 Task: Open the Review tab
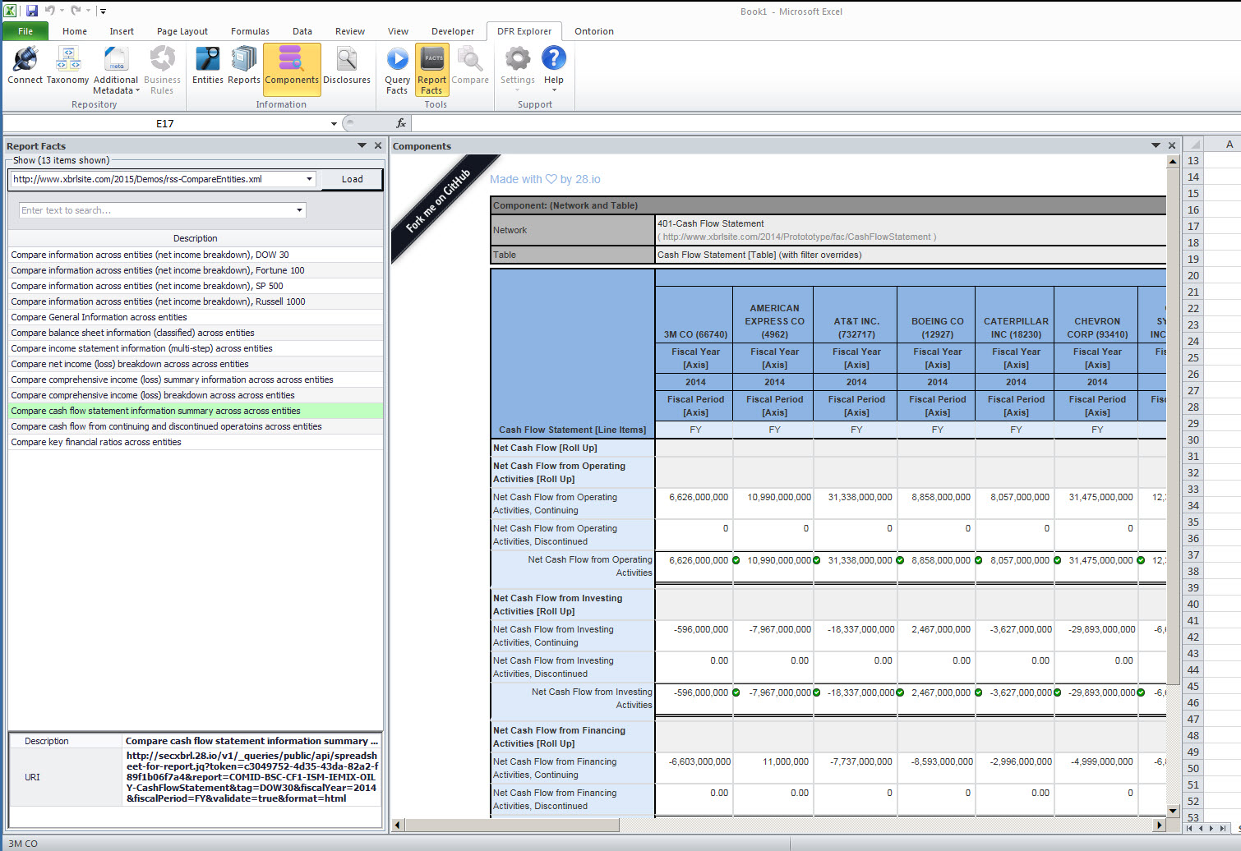[350, 31]
